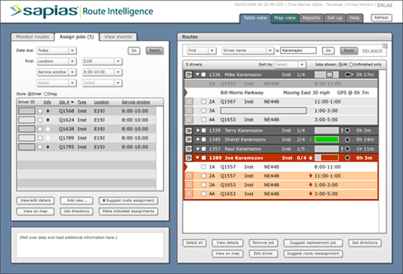This screenshot has width=403, height=274.
Task: Click down arrow beside 0/4 on Joe Karamozov row
Action: pyautogui.click(x=310, y=158)
